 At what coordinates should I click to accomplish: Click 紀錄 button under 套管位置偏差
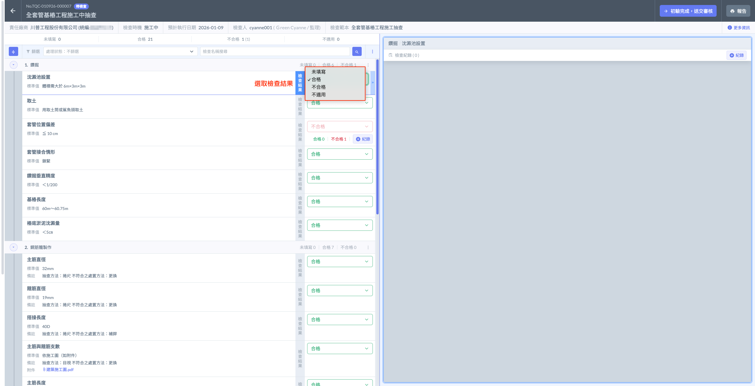363,139
